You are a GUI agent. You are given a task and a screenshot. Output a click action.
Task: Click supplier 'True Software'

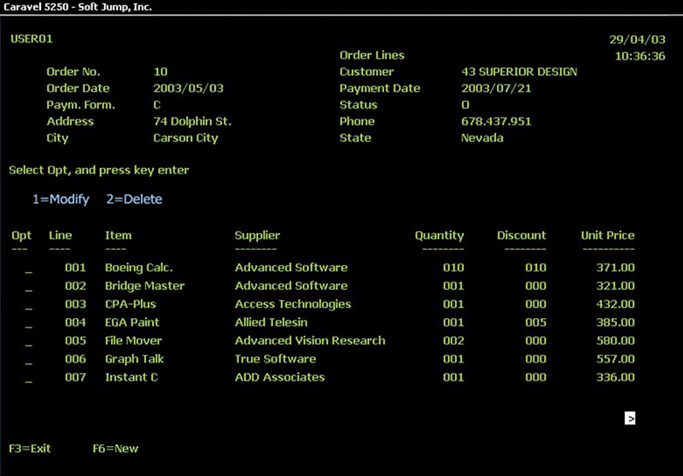(x=275, y=359)
